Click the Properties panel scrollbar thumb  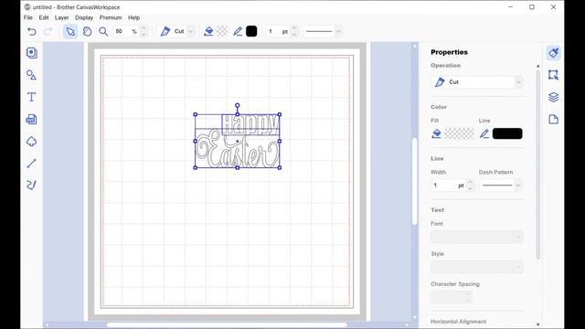[537, 164]
